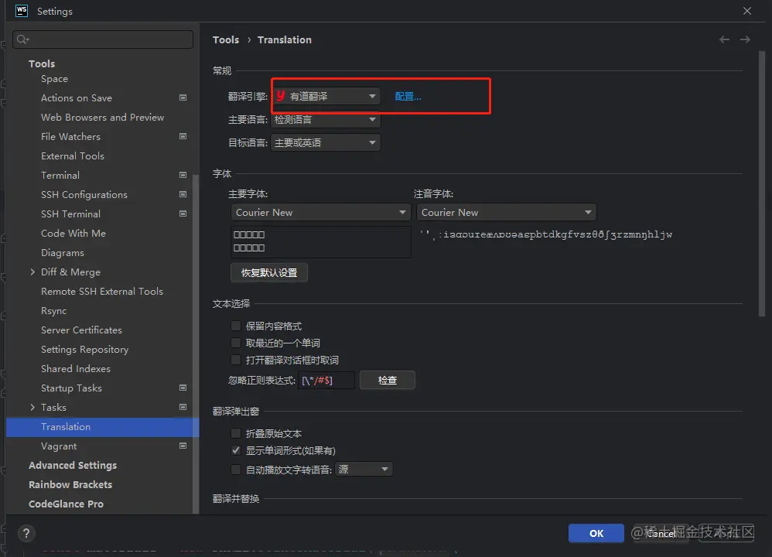Click the 恢复默认设置 button
Viewport: 772px width, 557px height.
point(269,272)
